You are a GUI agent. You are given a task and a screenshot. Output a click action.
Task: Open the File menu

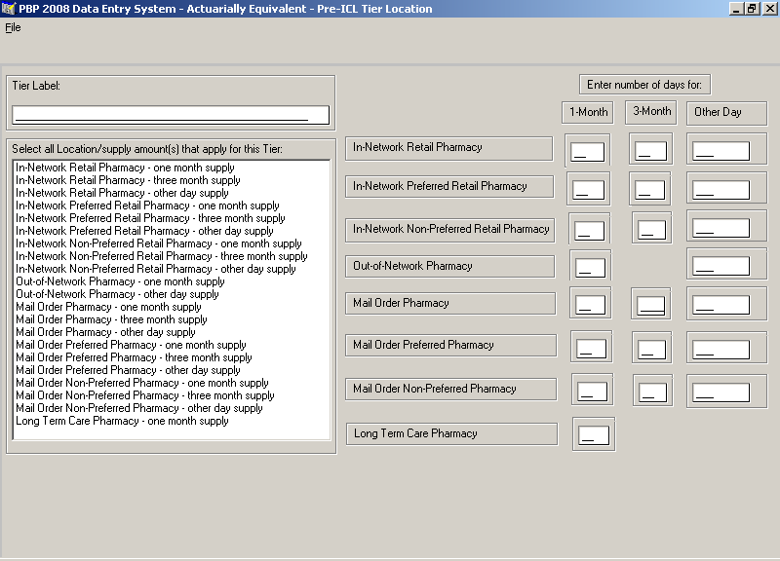(x=13, y=28)
